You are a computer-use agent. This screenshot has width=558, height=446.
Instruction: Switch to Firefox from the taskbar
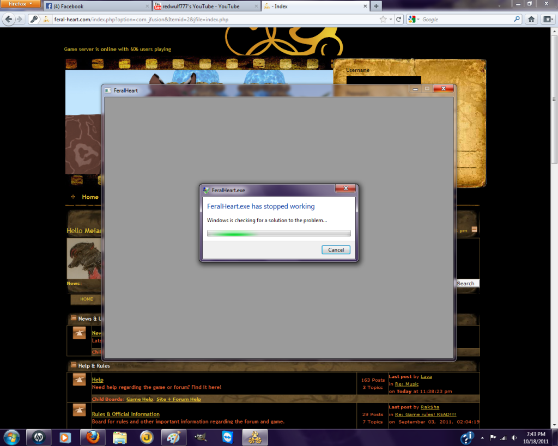click(x=92, y=437)
